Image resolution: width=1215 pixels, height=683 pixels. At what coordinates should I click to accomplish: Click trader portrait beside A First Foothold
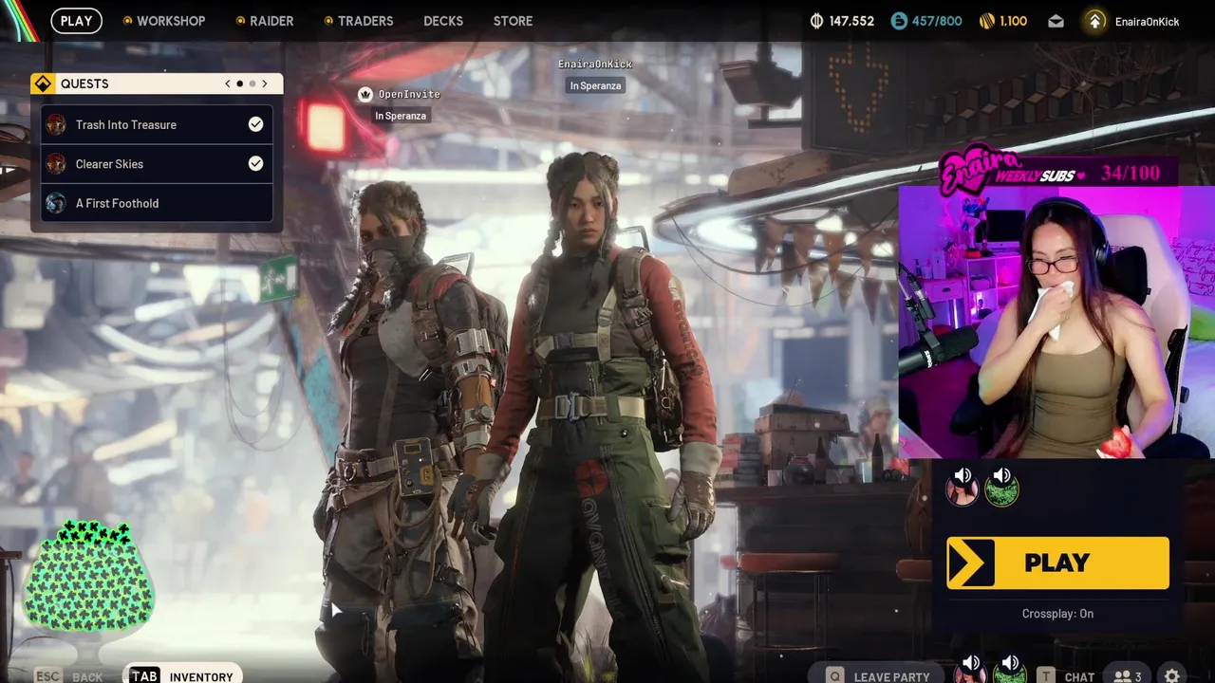[x=56, y=203]
